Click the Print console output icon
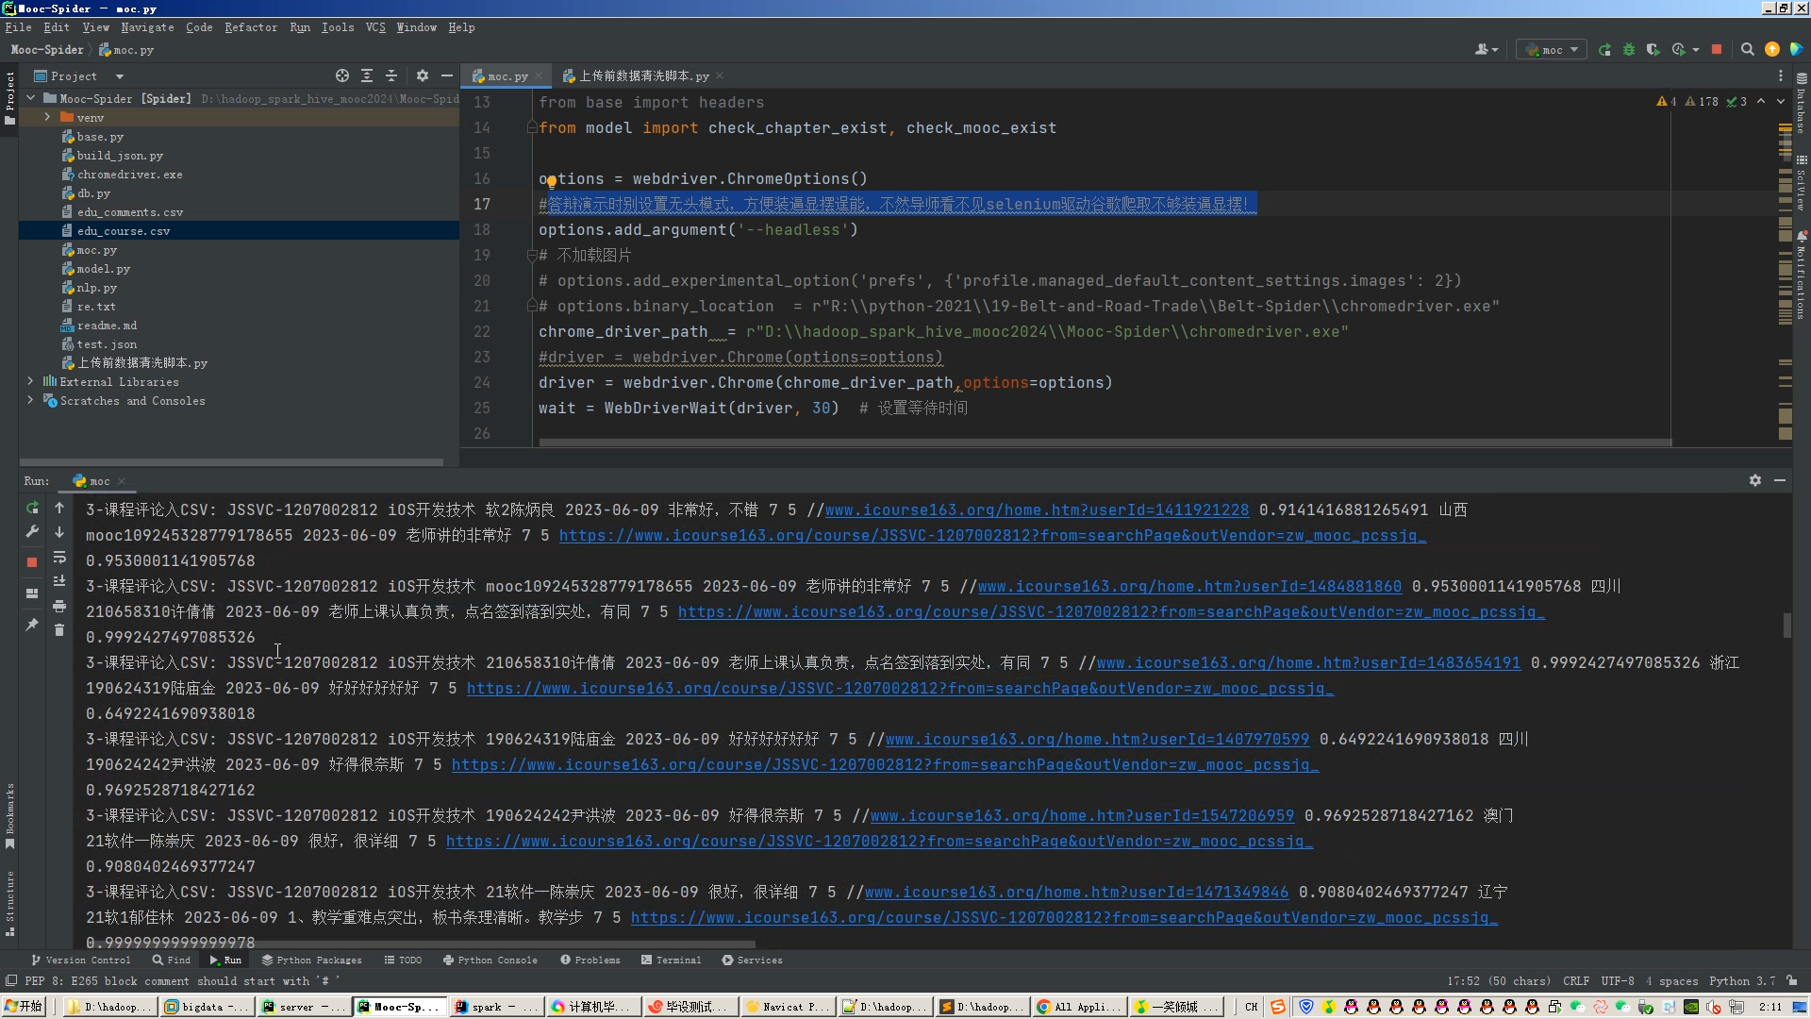 pyautogui.click(x=59, y=606)
